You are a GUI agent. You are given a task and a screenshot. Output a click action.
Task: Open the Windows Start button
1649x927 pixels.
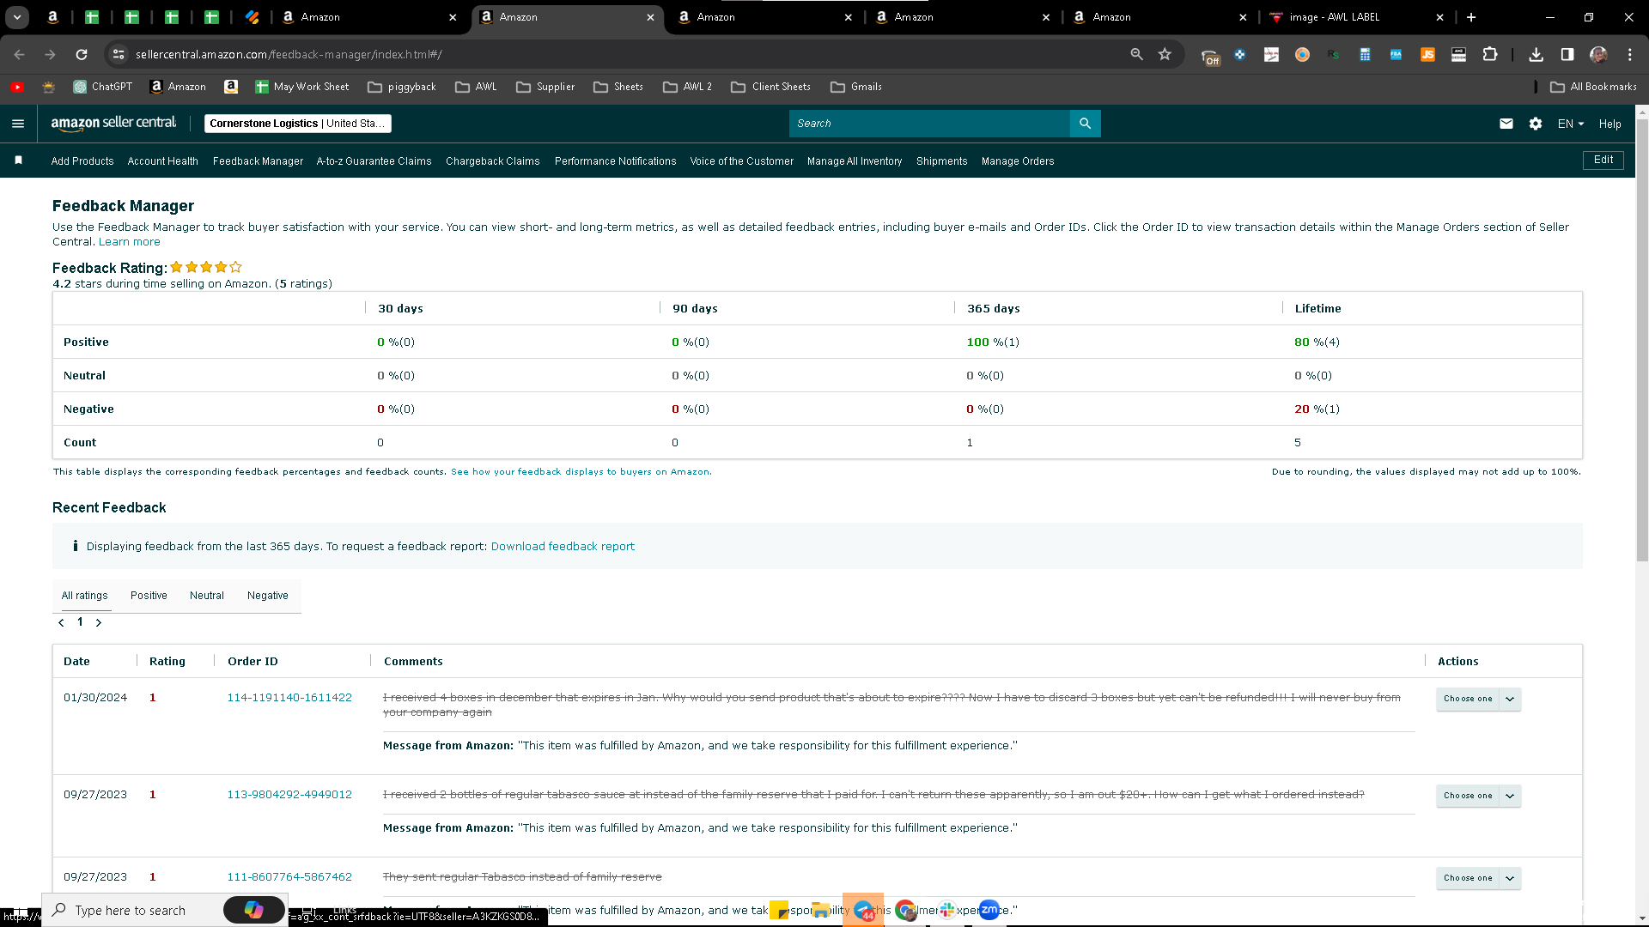coord(20,911)
